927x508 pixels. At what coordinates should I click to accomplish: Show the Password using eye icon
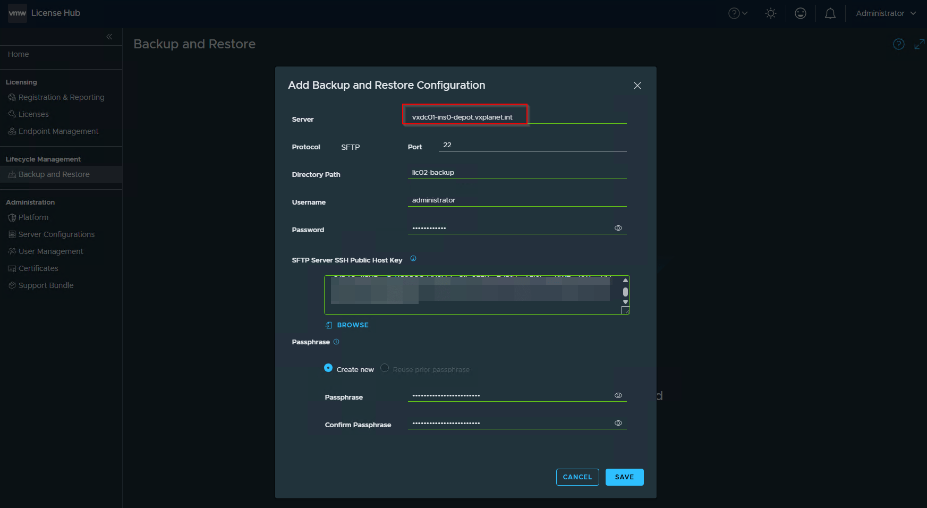click(x=618, y=228)
